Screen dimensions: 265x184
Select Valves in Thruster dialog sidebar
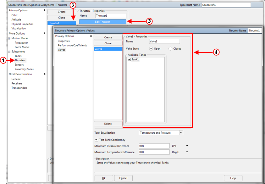(62, 50)
